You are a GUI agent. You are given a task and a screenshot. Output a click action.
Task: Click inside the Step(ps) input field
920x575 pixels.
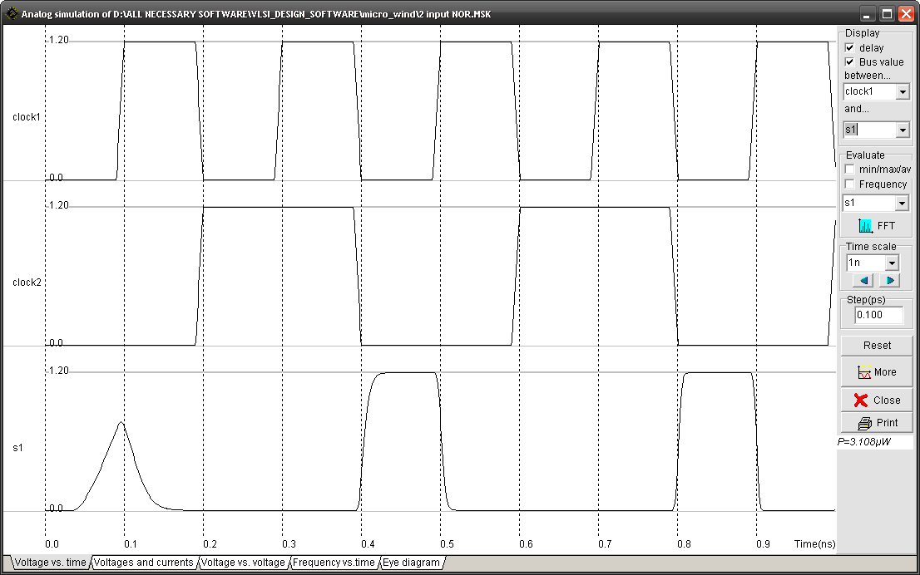(x=878, y=315)
